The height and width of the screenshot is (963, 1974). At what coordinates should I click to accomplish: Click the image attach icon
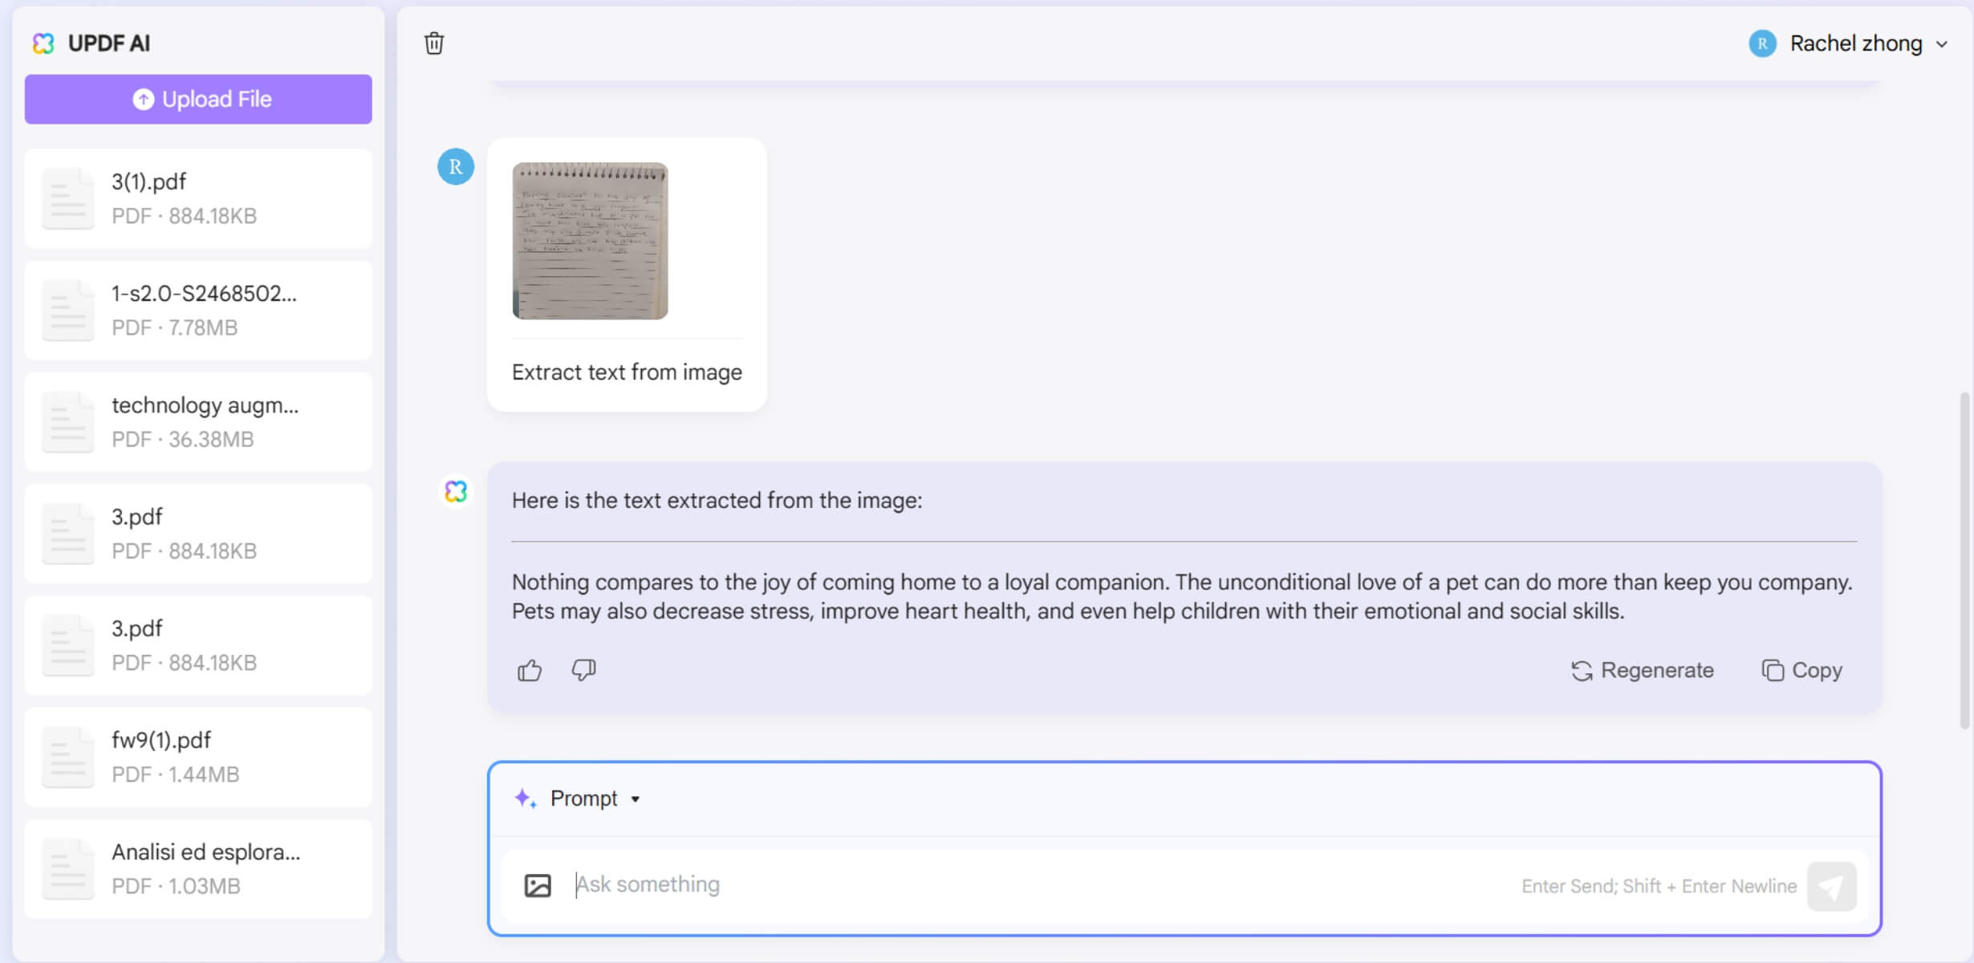538,885
